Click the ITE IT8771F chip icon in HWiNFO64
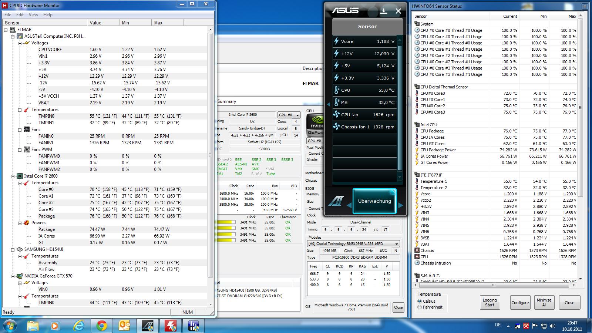The width and height of the screenshot is (592, 333). tap(417, 175)
